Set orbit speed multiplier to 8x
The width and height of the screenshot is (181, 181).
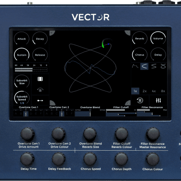163,91
